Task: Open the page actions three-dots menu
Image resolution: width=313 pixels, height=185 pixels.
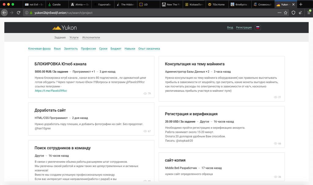Action: click(279, 13)
